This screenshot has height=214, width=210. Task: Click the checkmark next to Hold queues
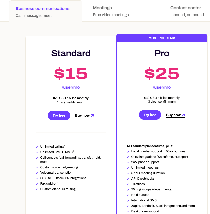click(128, 195)
